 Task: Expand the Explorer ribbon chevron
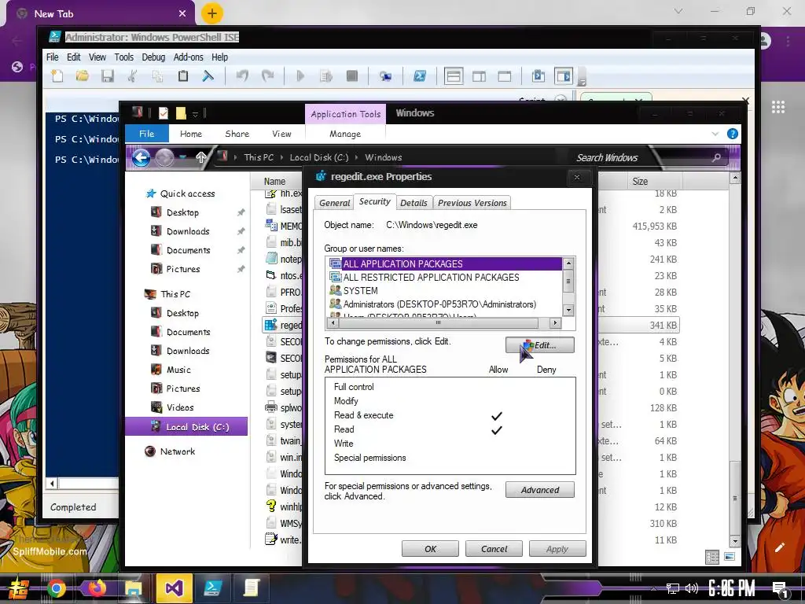coord(715,134)
